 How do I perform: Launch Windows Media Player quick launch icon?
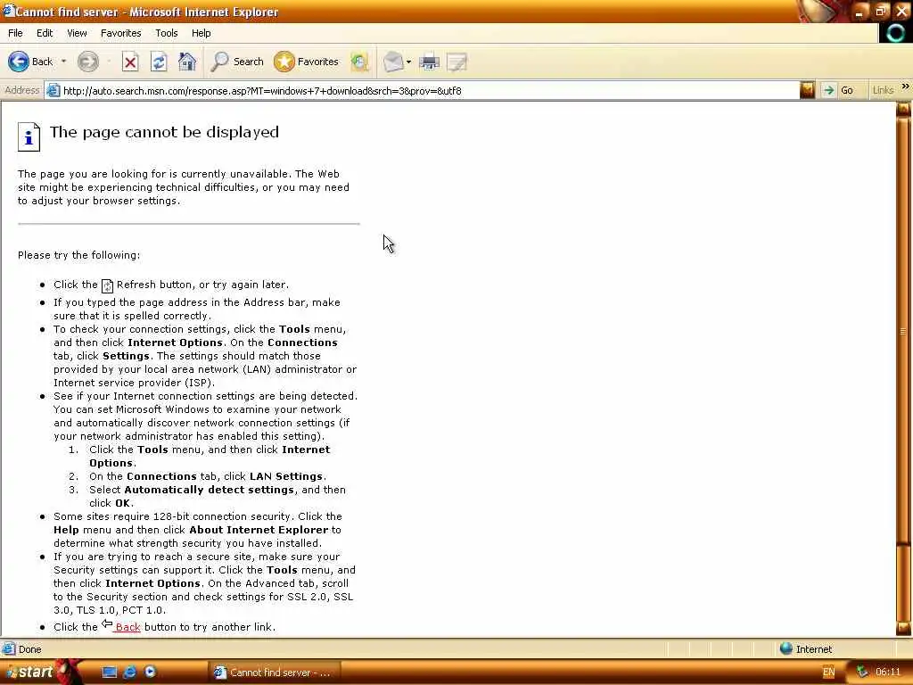pos(150,672)
